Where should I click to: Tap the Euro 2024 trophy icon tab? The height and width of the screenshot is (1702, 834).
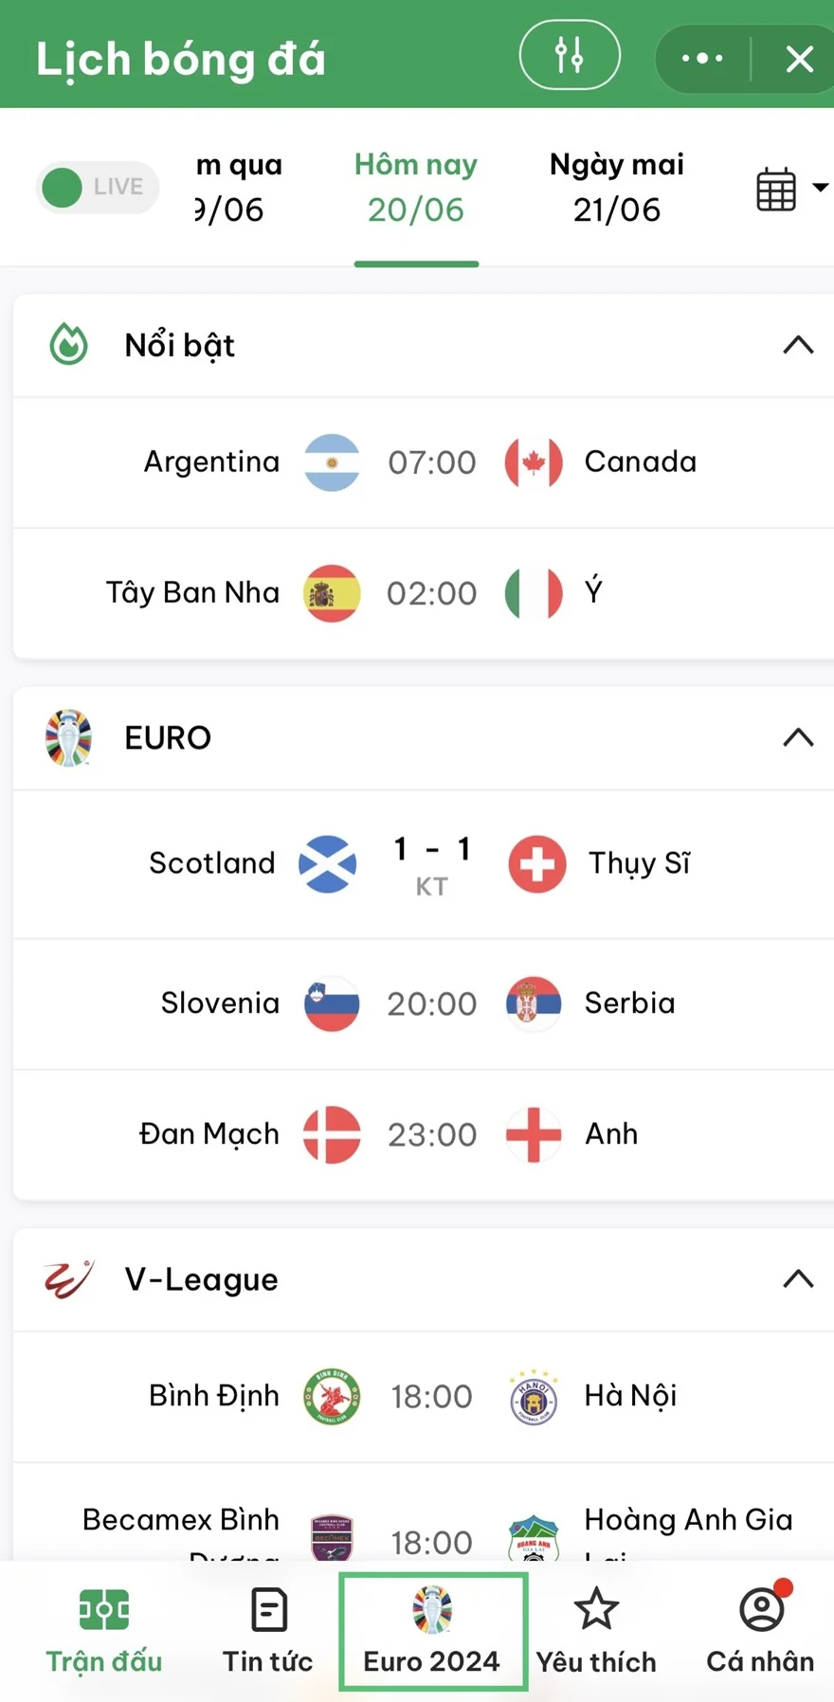432,1611
